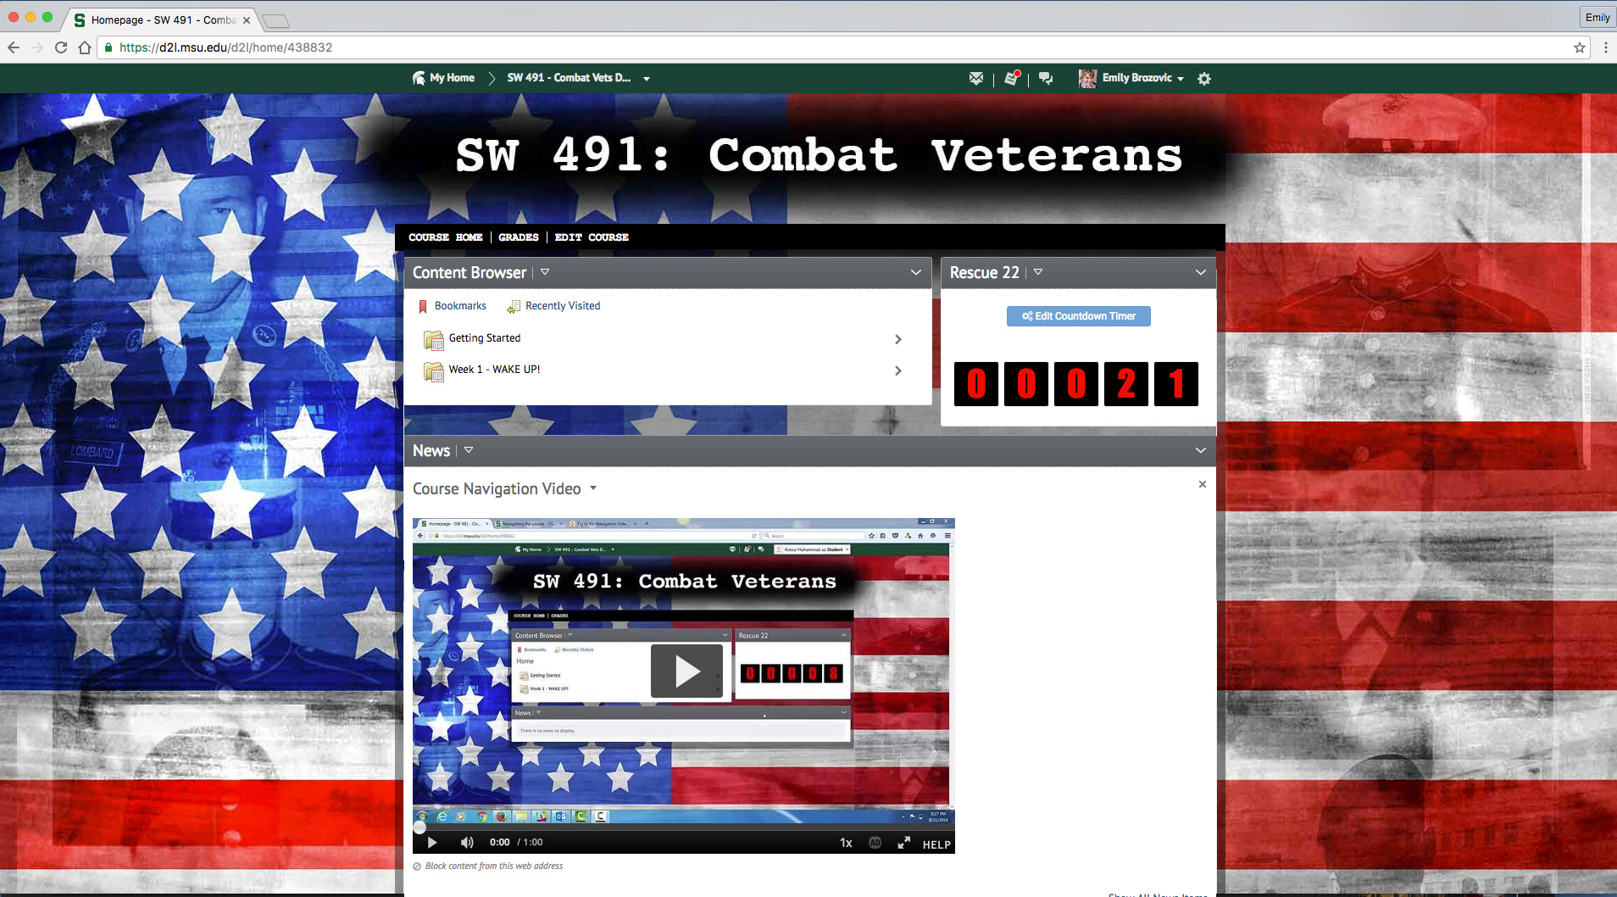Click the Edit Countdown Timer button

[1078, 316]
